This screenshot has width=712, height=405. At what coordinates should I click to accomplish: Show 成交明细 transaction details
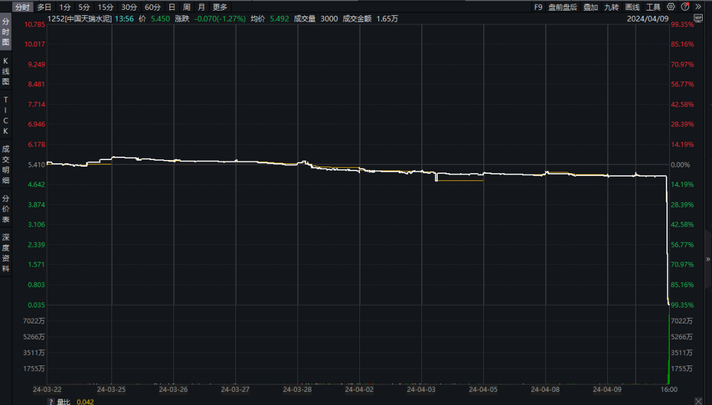[x=5, y=165]
